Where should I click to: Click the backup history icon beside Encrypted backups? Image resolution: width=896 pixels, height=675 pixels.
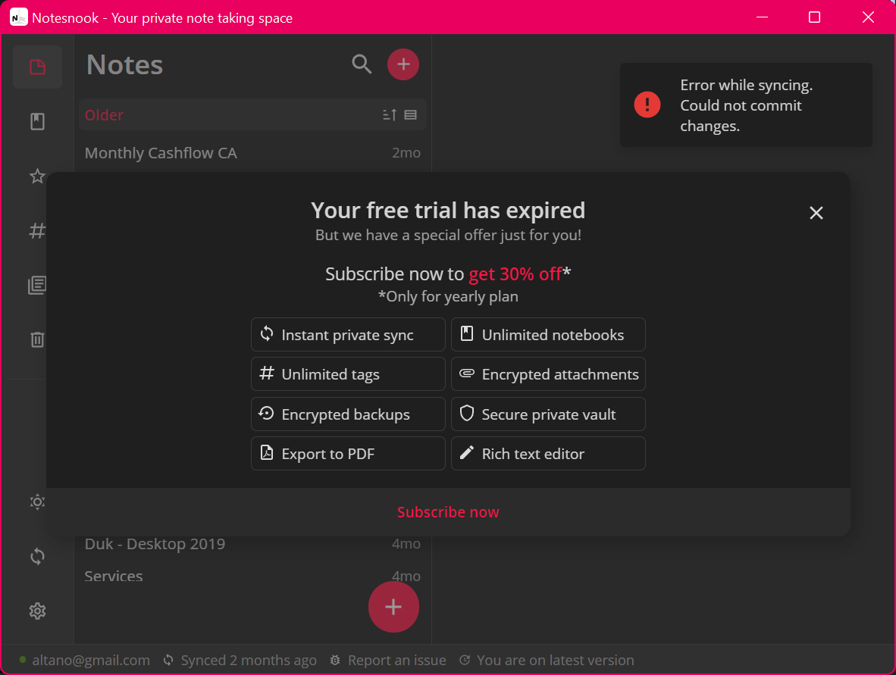point(267,413)
